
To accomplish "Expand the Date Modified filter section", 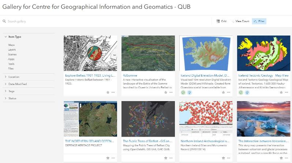I will pos(18,84).
